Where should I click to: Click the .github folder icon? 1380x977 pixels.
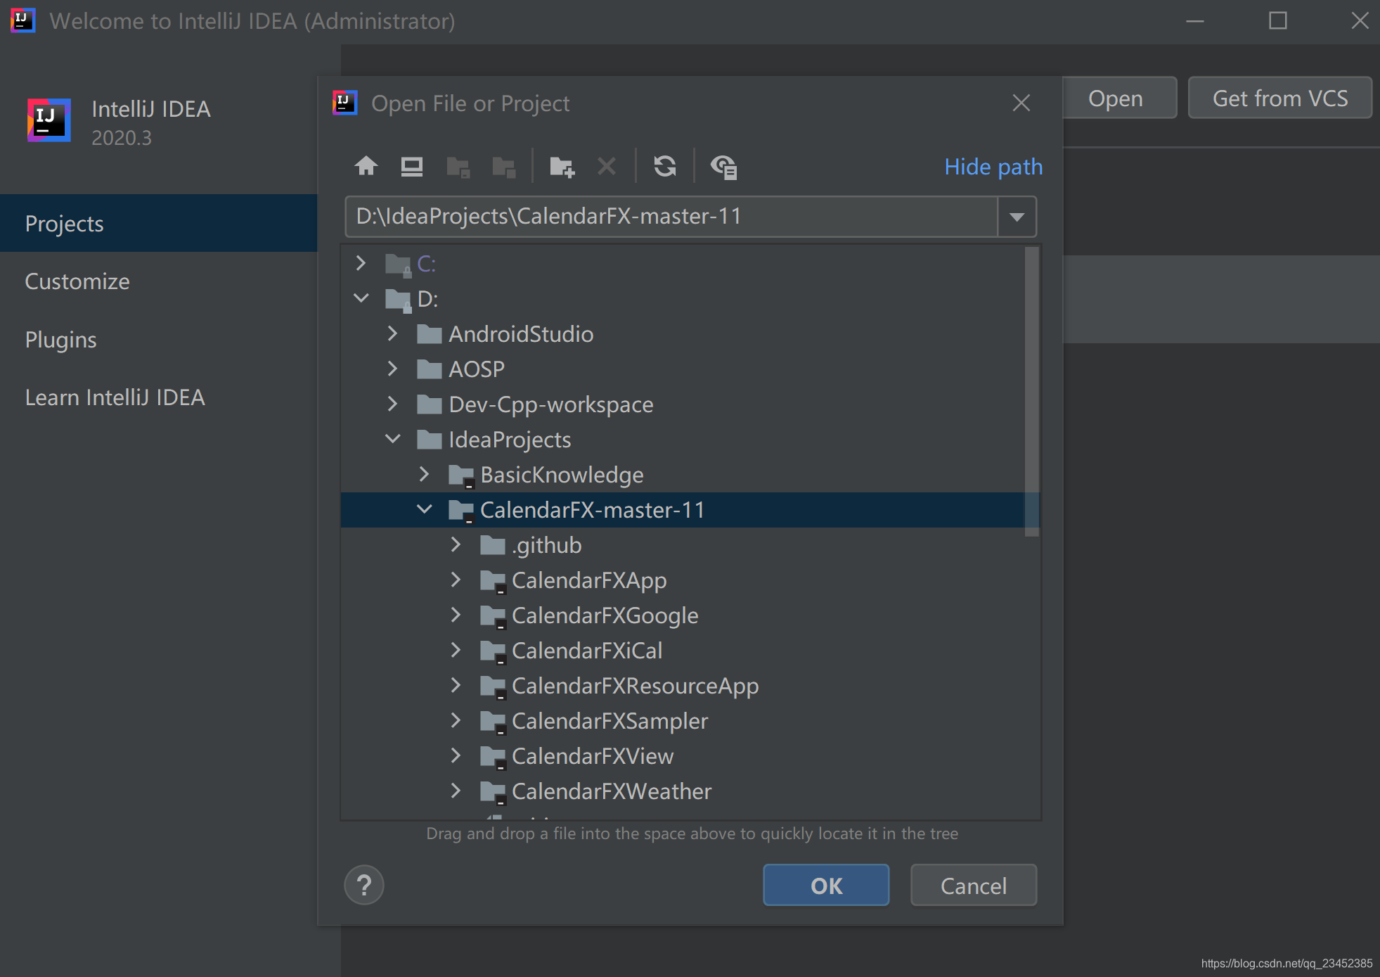[493, 545]
